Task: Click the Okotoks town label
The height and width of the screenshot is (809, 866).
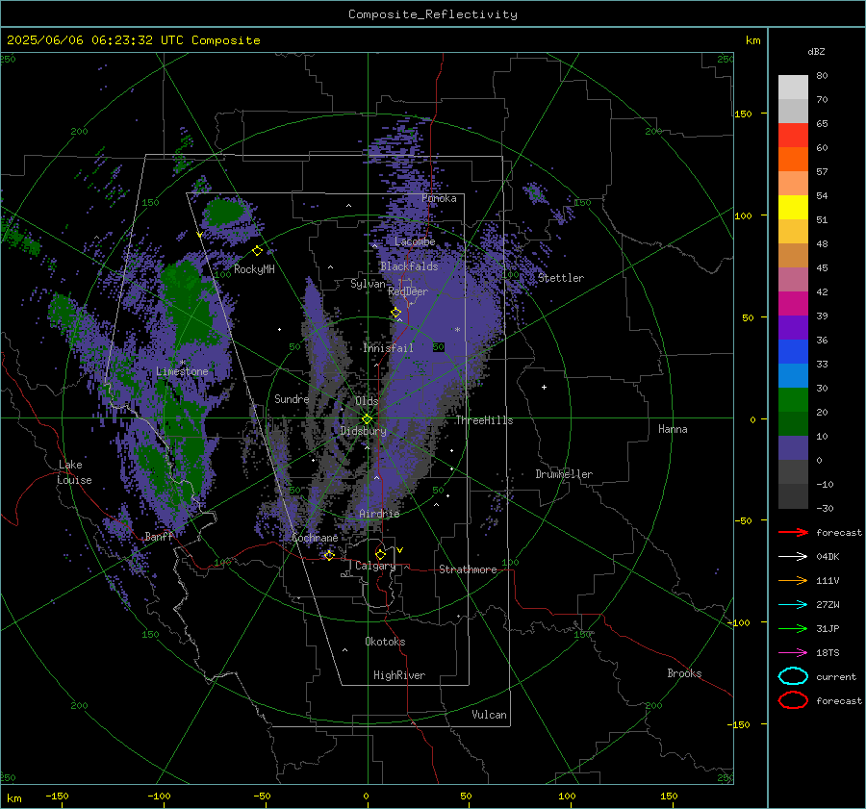Action: click(386, 642)
